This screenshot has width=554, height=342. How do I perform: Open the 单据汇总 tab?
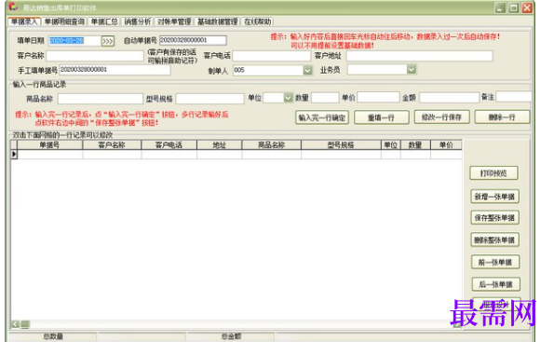104,21
